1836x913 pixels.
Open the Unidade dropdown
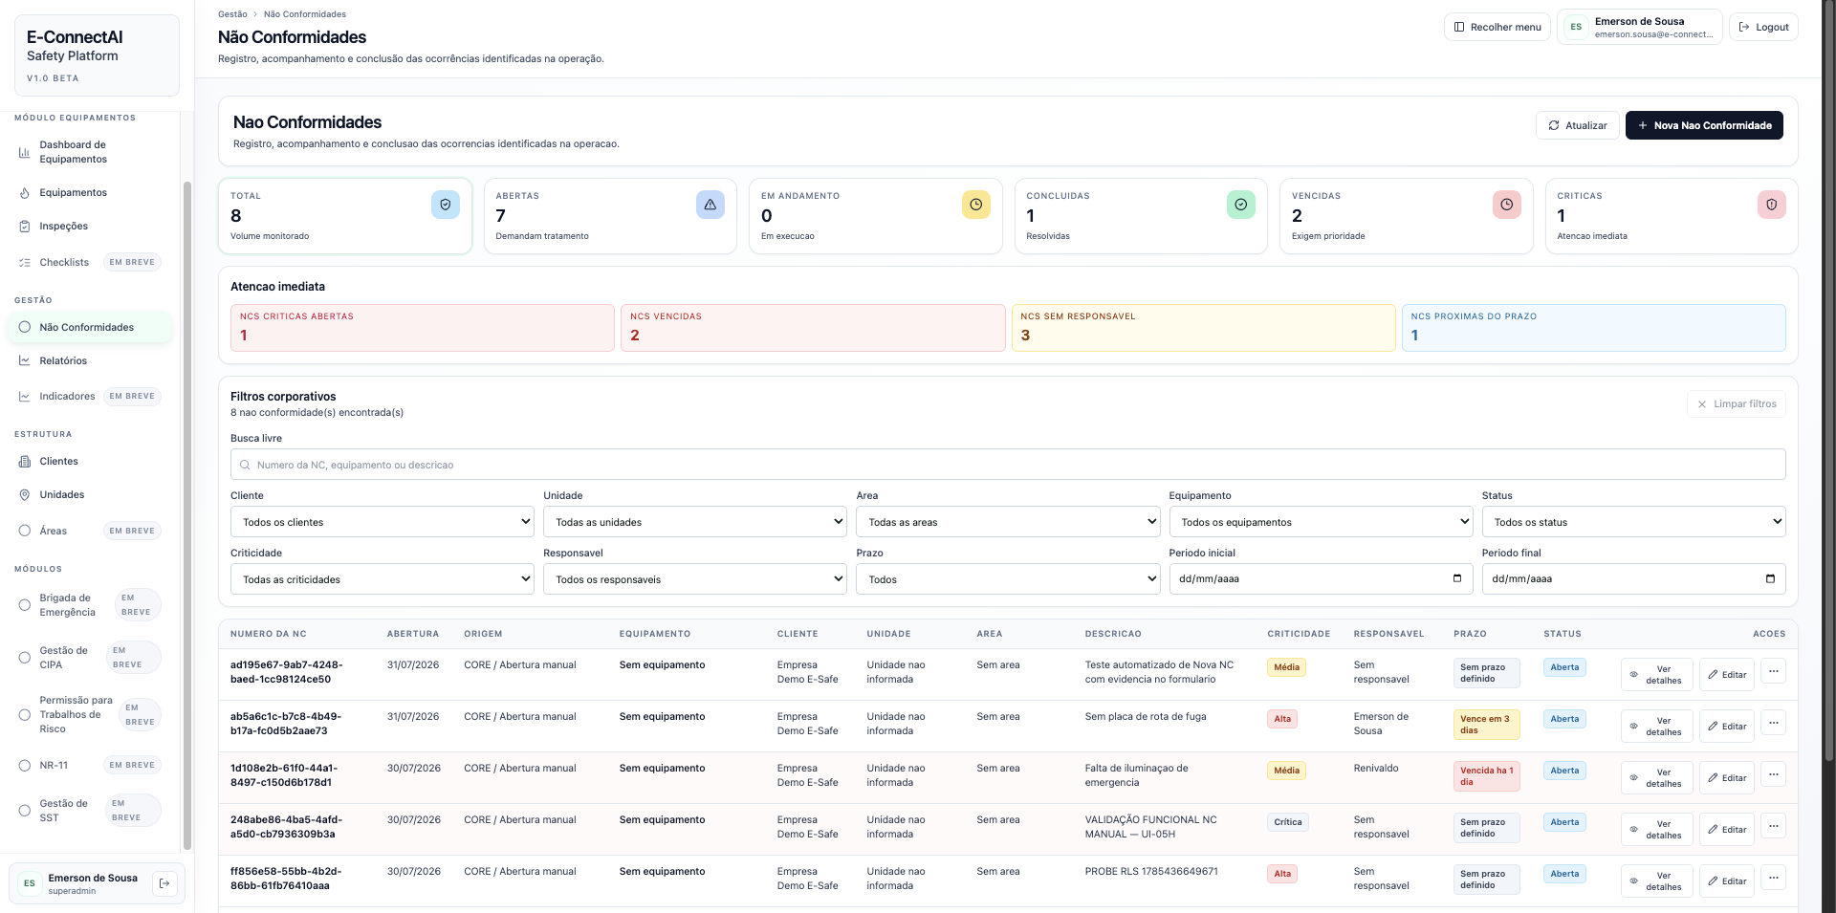[x=695, y=522]
